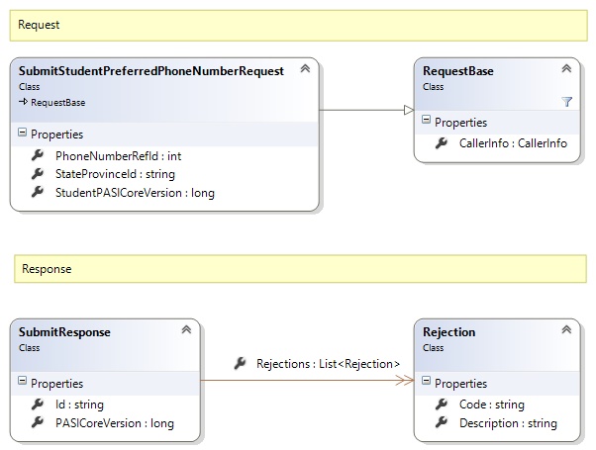The height and width of the screenshot is (450, 596).
Task: Click wrench icon beside PhoneNumberRefId property
Action: (x=37, y=155)
